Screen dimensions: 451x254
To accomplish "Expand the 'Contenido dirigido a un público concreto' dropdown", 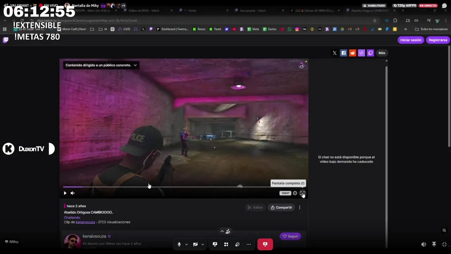I will coord(101,65).
